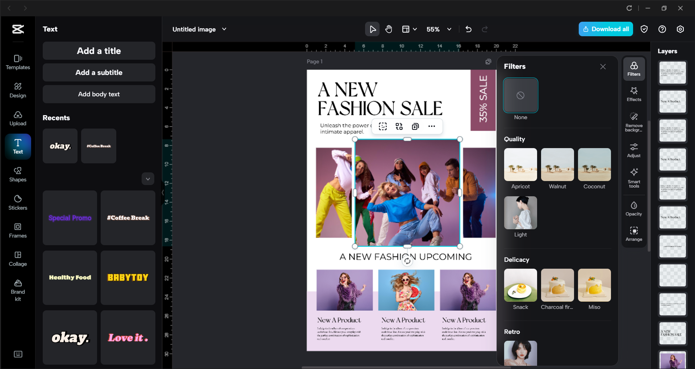
Task: Open the Stickers panel
Action: (18, 202)
